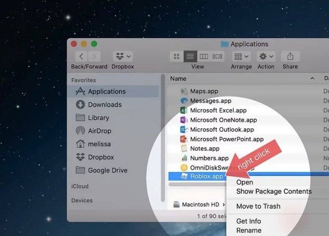The height and width of the screenshot is (236, 329).
Task: Switch to cover flow view
Action: click(x=218, y=56)
